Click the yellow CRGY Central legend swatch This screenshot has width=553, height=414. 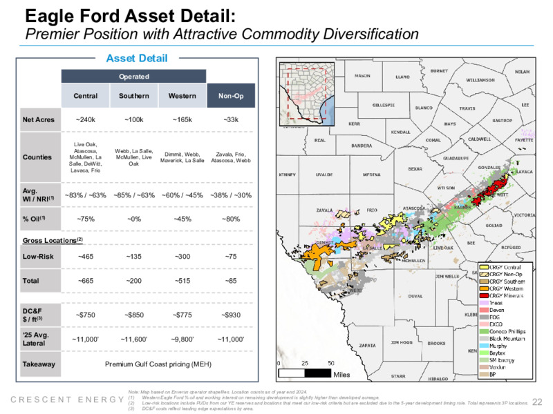484,267
